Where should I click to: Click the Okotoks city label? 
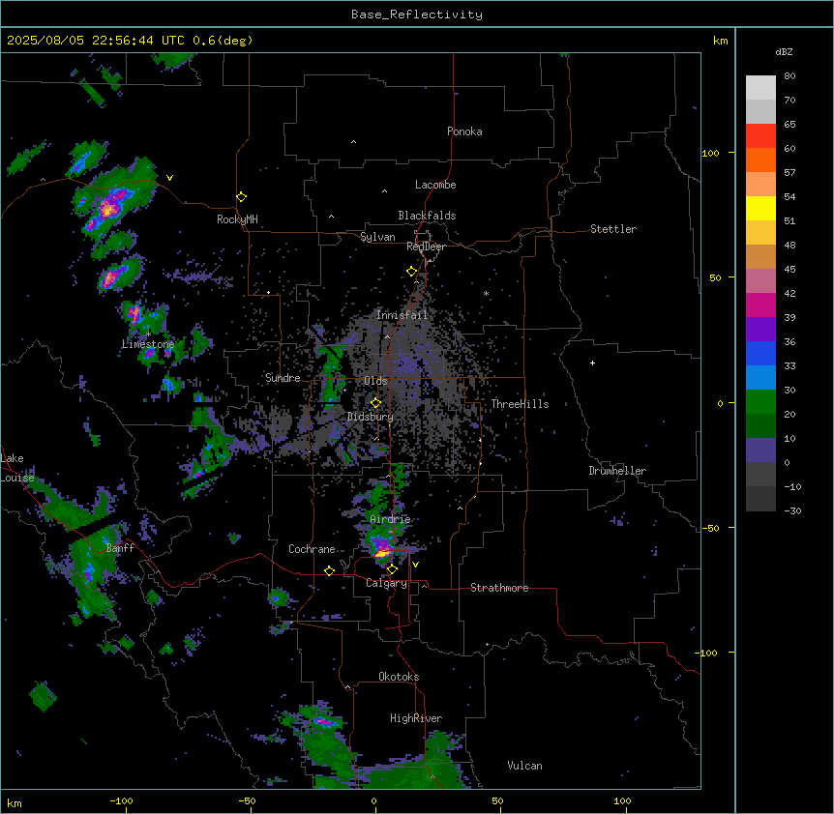[x=399, y=677]
